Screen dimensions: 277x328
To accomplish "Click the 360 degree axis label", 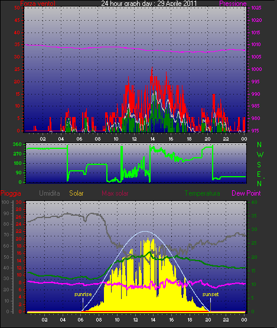I will 17,144.
